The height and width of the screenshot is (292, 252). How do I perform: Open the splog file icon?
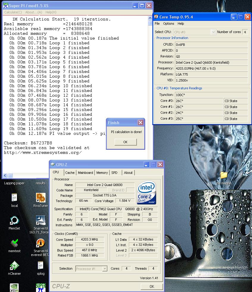pos(40,266)
